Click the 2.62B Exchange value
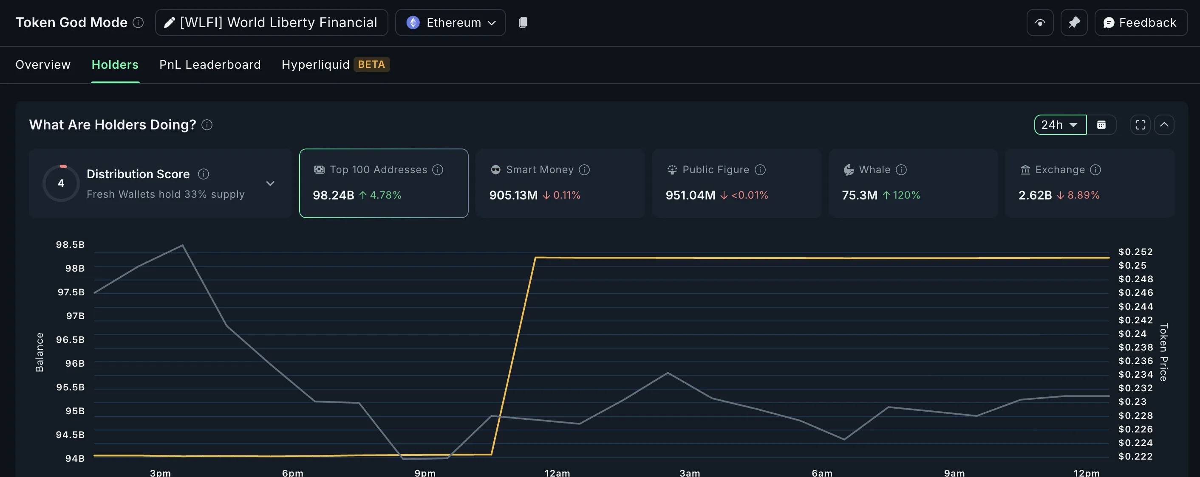This screenshot has width=1200, height=477. coord(1035,195)
